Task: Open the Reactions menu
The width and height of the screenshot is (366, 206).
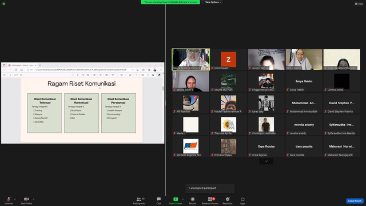Action: click(x=228, y=200)
